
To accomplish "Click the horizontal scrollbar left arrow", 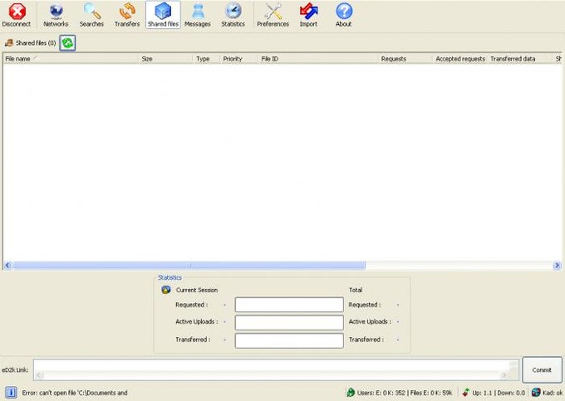I will pyautogui.click(x=7, y=266).
